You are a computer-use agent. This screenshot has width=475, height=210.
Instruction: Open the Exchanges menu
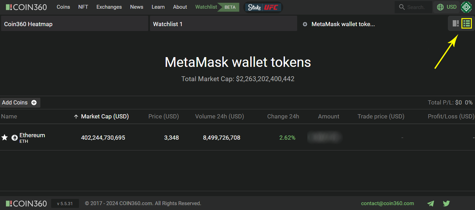tap(109, 7)
